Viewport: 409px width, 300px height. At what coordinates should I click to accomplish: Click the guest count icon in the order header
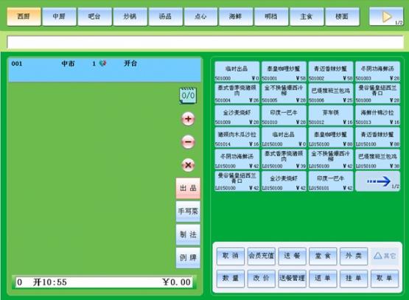coord(102,63)
